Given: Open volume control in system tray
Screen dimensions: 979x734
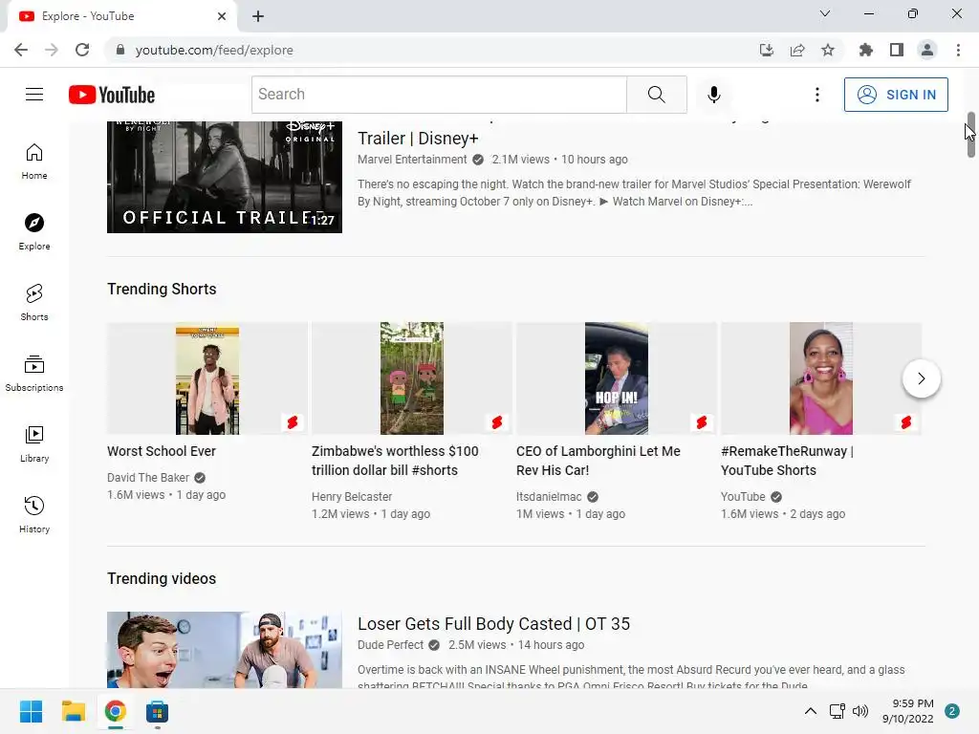Looking at the screenshot, I should coord(860,711).
